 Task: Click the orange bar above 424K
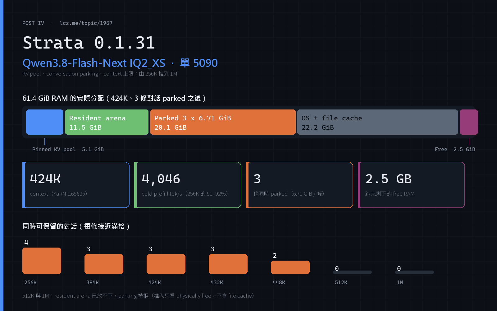[x=166, y=264]
